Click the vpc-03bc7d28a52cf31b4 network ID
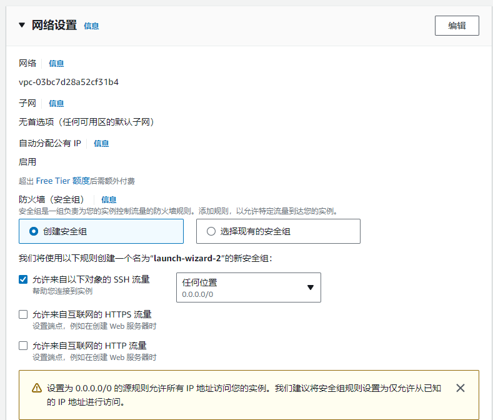The width and height of the screenshot is (493, 420). click(69, 82)
